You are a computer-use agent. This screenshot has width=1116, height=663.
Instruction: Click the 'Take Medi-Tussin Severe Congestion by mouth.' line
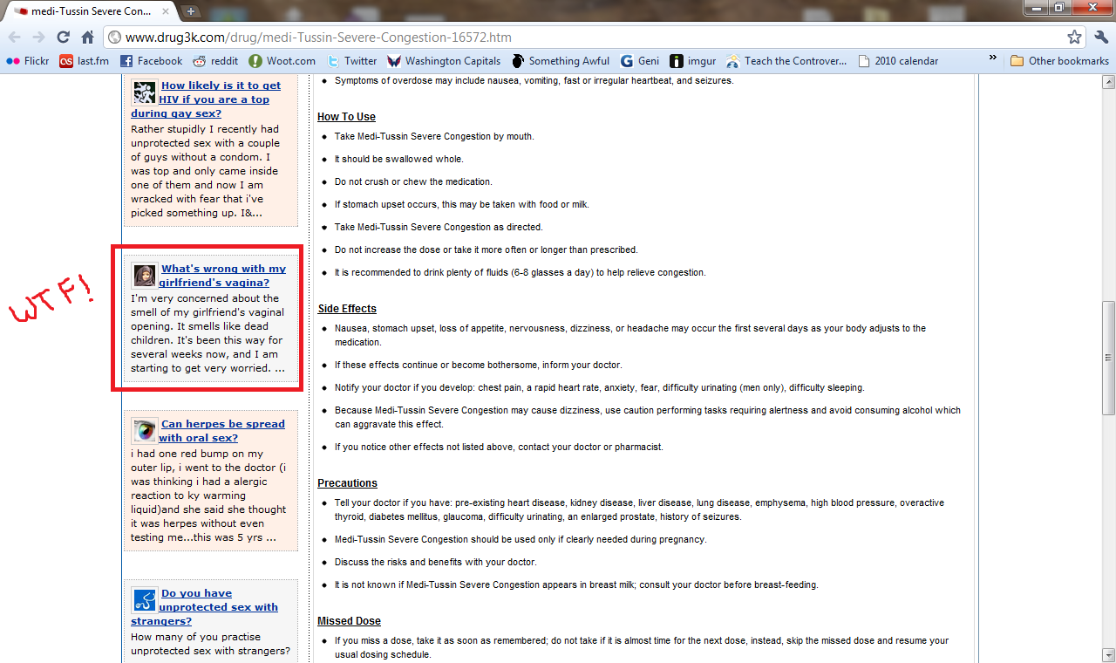tap(434, 136)
